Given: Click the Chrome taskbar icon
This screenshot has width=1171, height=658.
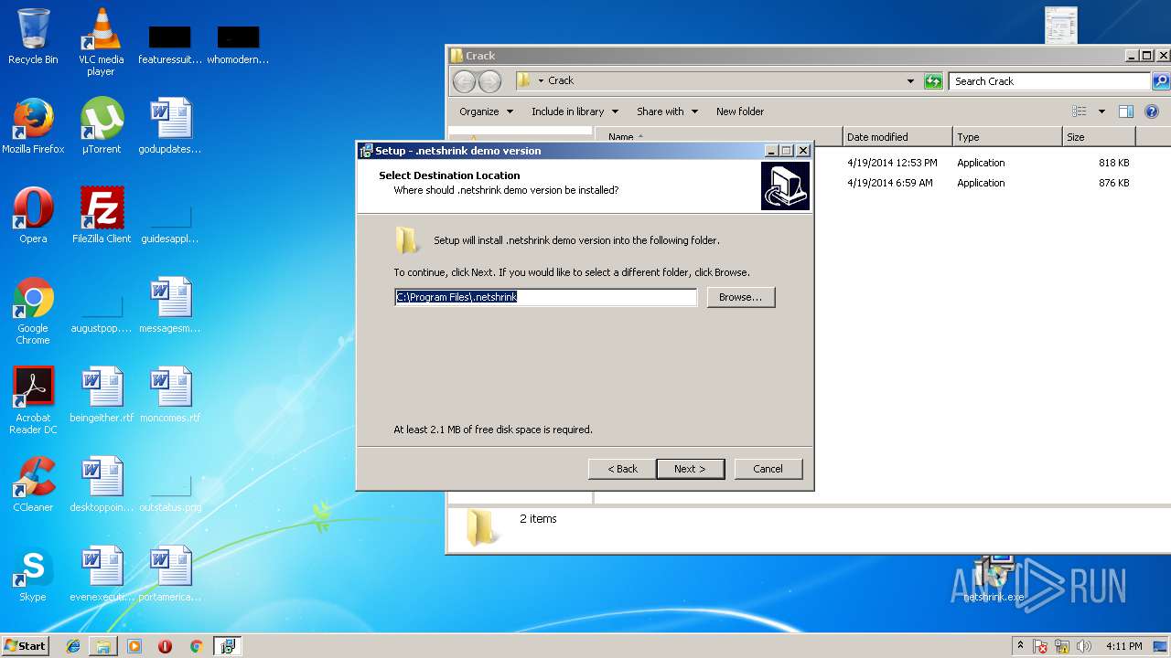Looking at the screenshot, I should click(196, 646).
